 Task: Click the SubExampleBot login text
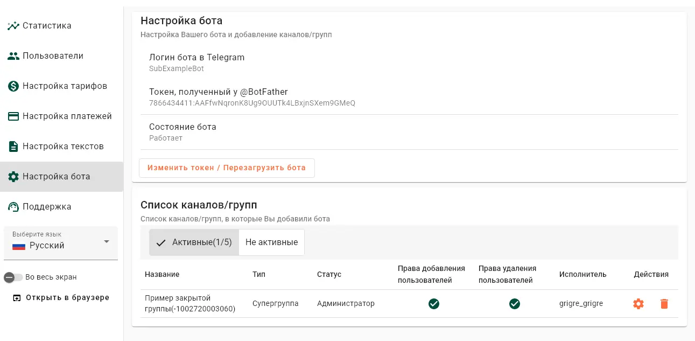[x=177, y=69]
